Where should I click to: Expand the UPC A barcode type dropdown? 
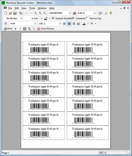(x=60, y=24)
